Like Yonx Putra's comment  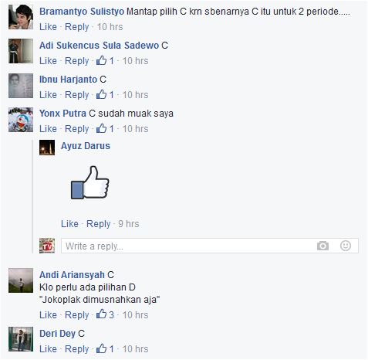pyautogui.click(x=48, y=129)
